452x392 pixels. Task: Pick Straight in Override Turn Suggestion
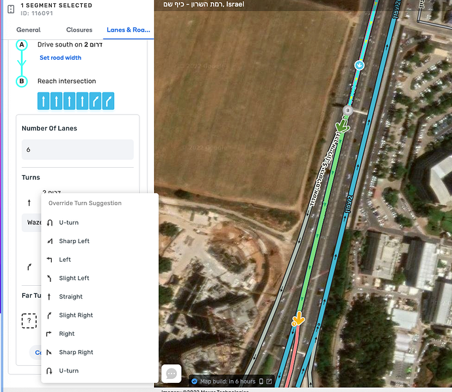coord(71,296)
